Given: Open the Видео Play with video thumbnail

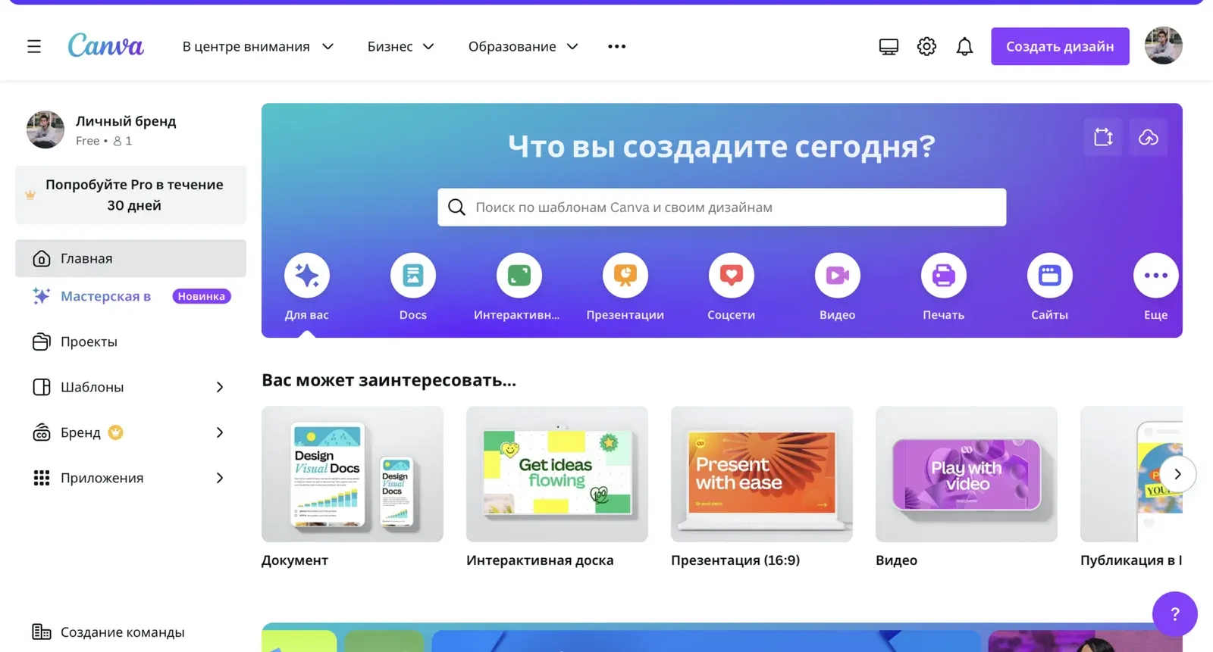Looking at the screenshot, I should 967,474.
